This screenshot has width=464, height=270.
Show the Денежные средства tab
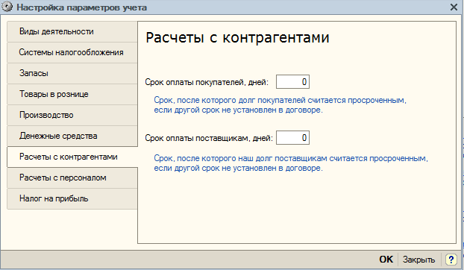coord(72,136)
